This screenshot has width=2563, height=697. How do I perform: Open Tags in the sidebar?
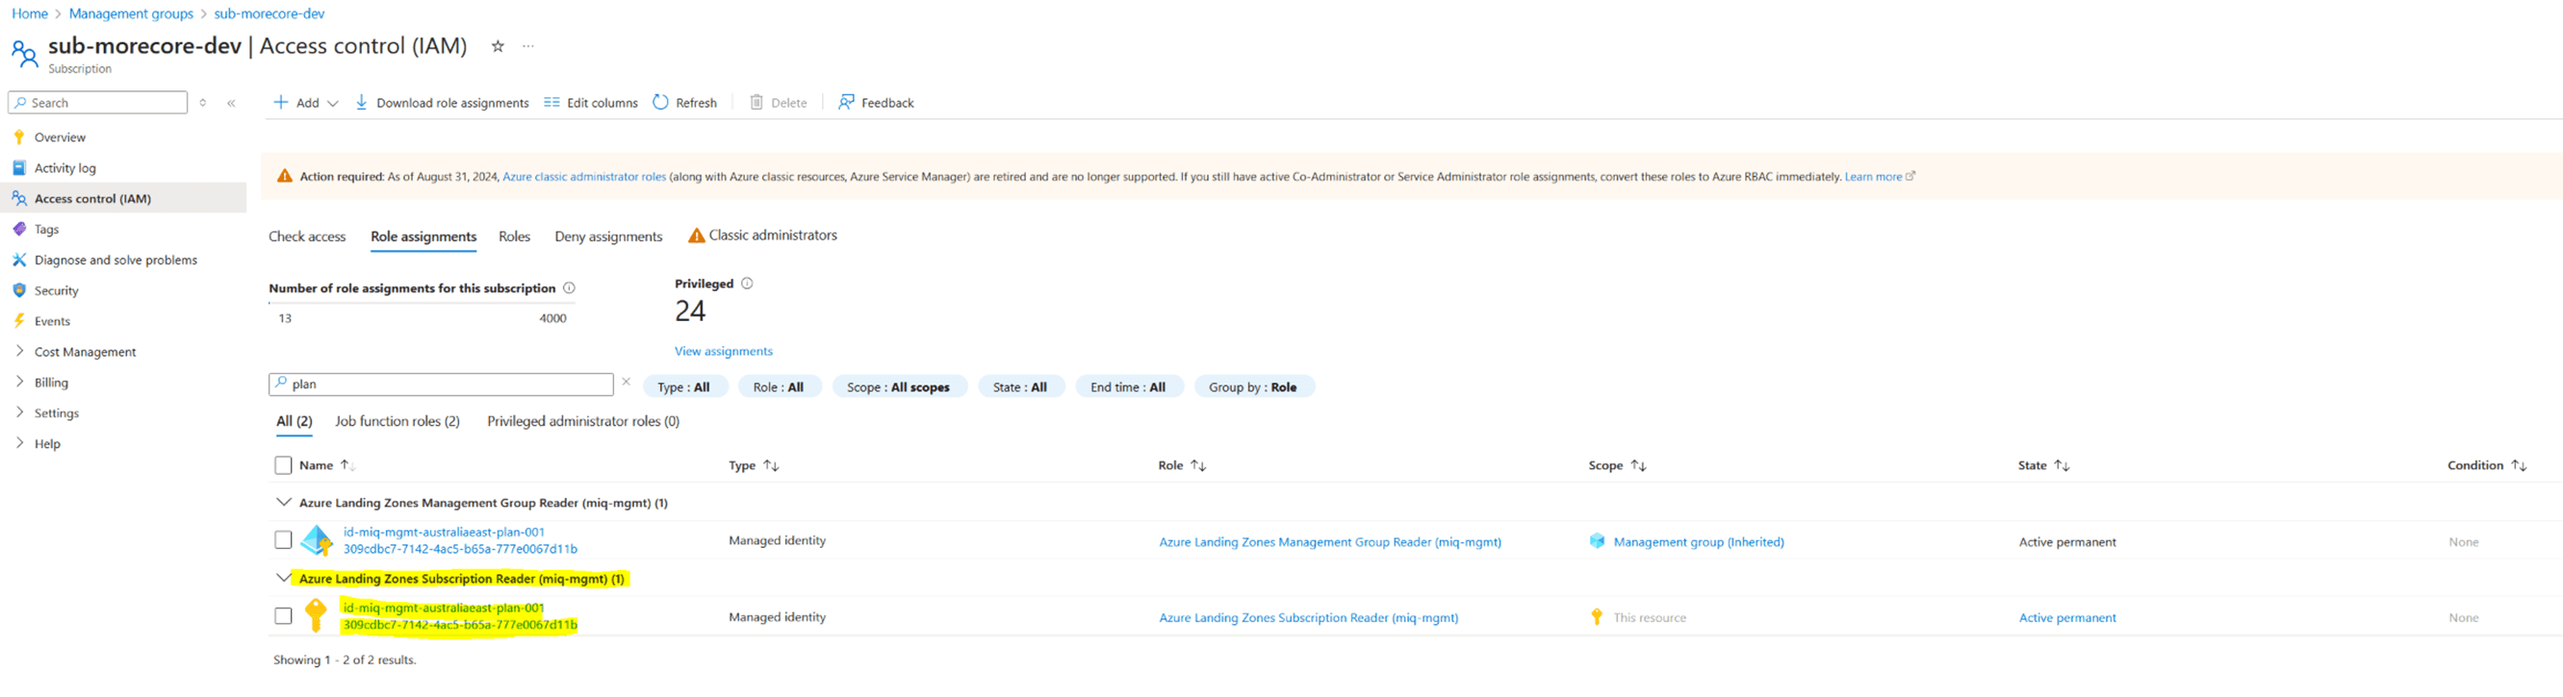tap(46, 229)
